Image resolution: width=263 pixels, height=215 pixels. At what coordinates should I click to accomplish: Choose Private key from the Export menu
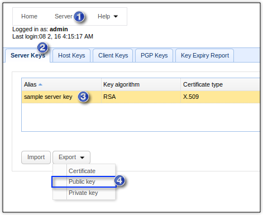(84, 193)
